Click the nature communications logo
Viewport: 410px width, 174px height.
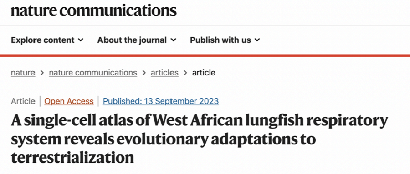pos(93,11)
